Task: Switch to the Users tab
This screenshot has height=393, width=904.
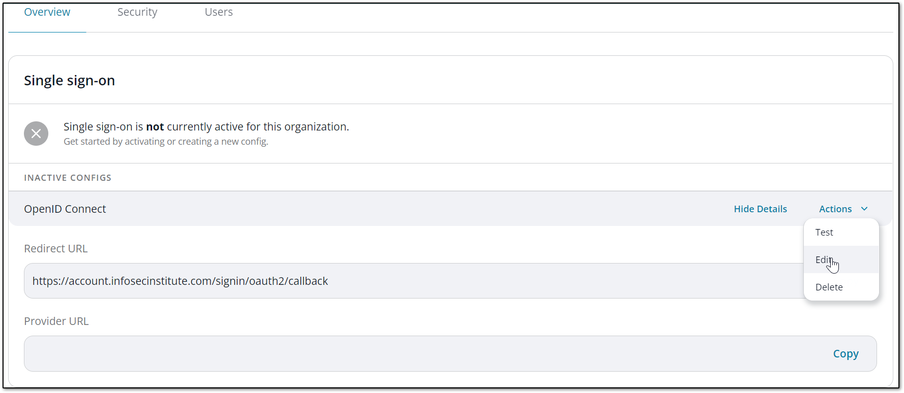Action: point(218,12)
